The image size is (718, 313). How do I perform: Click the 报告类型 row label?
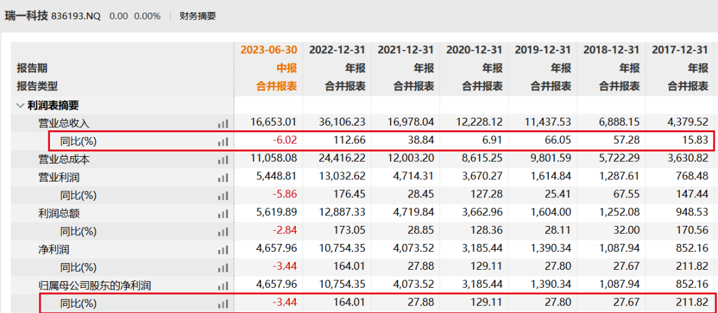tap(37, 86)
